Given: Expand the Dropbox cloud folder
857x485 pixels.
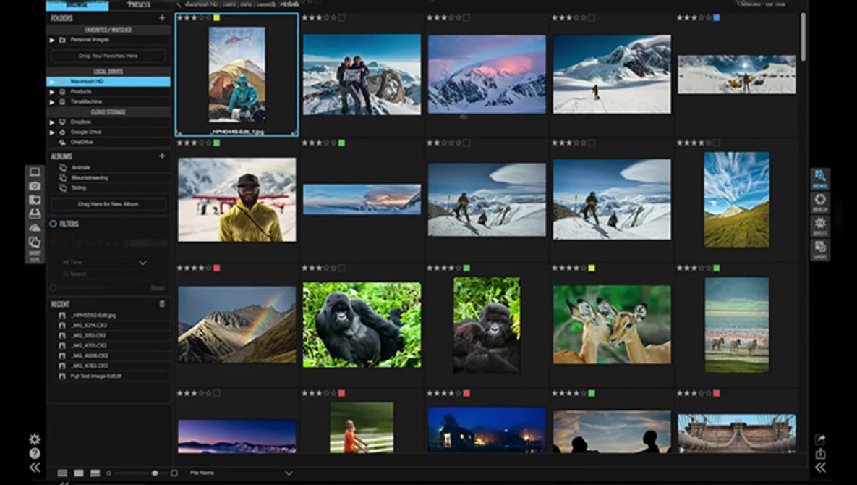Looking at the screenshot, I should (52, 122).
